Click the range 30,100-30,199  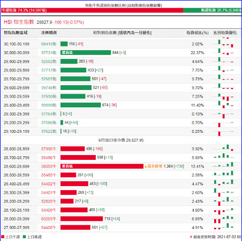(17, 44)
